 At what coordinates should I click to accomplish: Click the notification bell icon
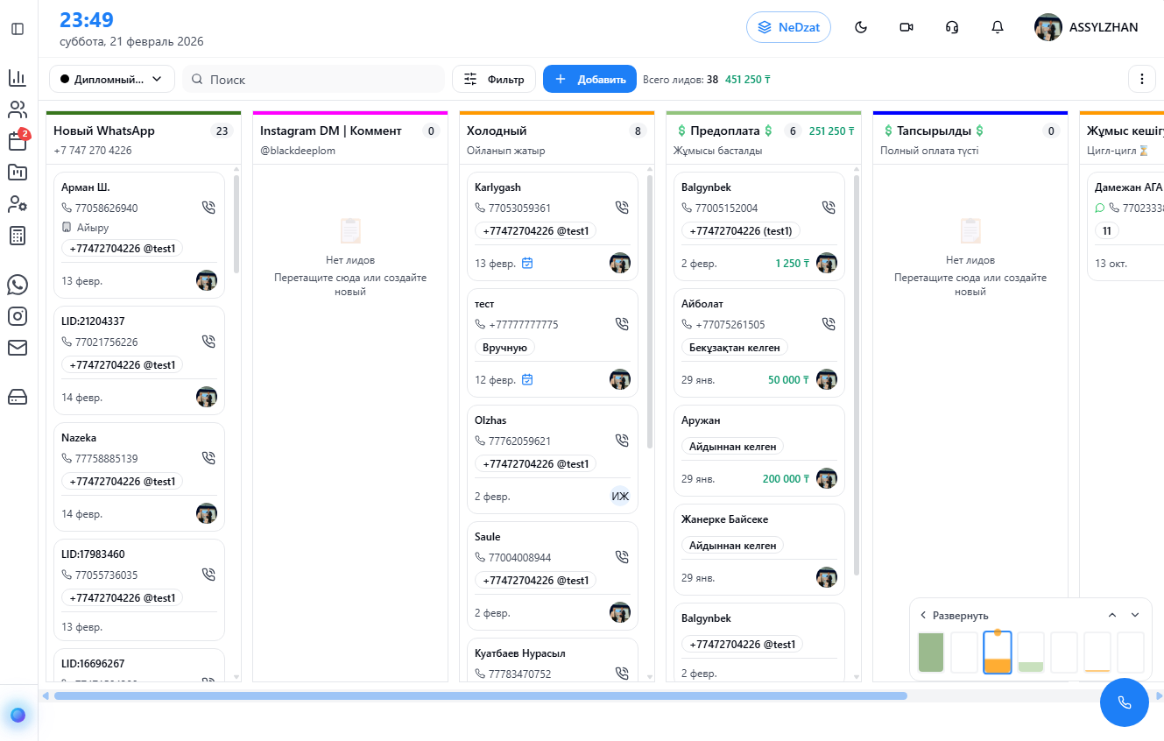point(997,27)
